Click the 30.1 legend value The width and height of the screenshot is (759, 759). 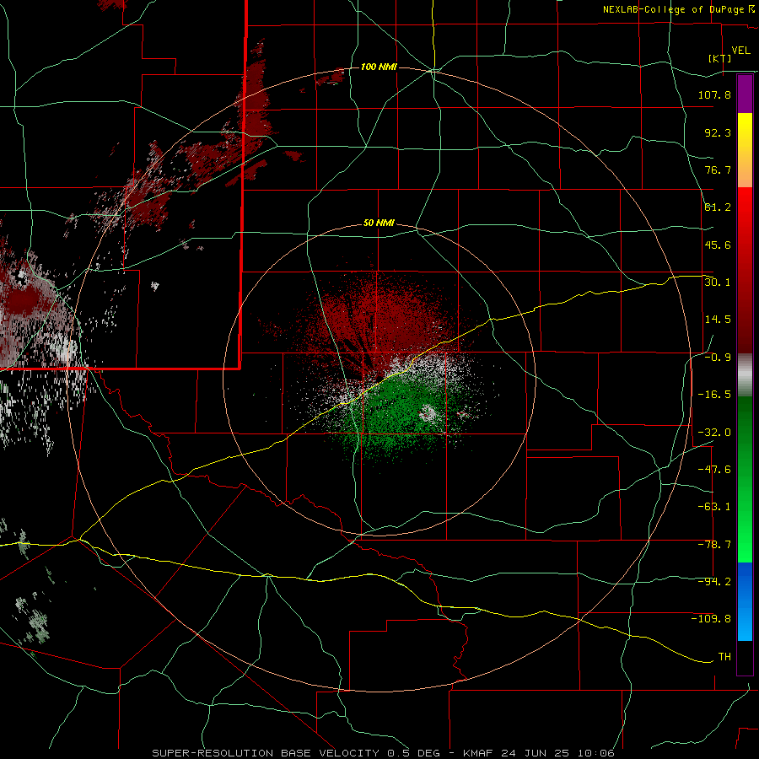tap(718, 283)
